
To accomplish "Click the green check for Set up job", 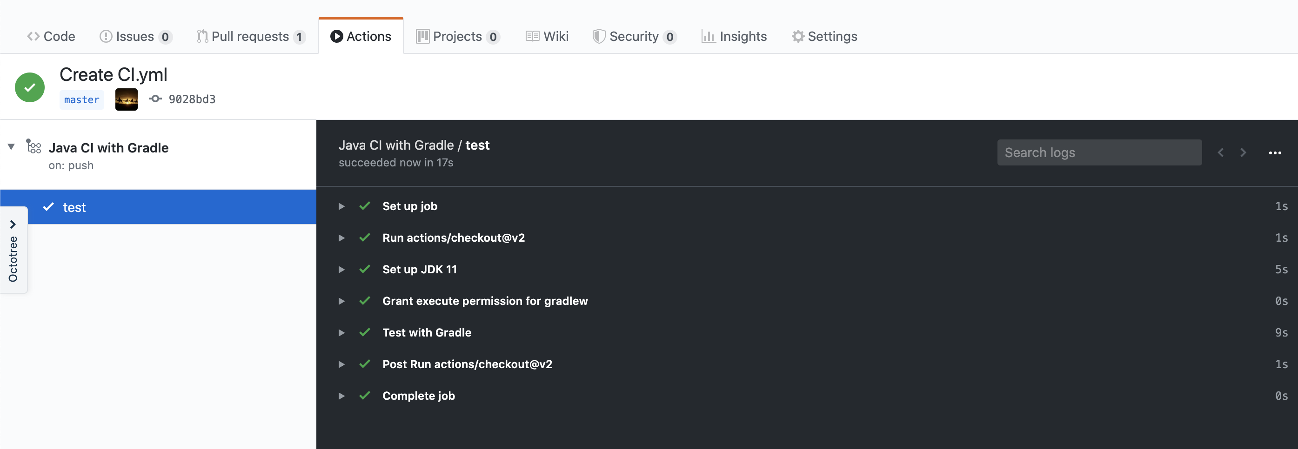I will point(365,206).
